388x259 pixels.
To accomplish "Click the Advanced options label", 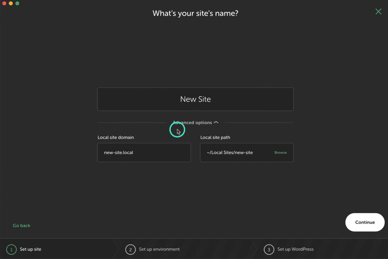I will pyautogui.click(x=192, y=122).
